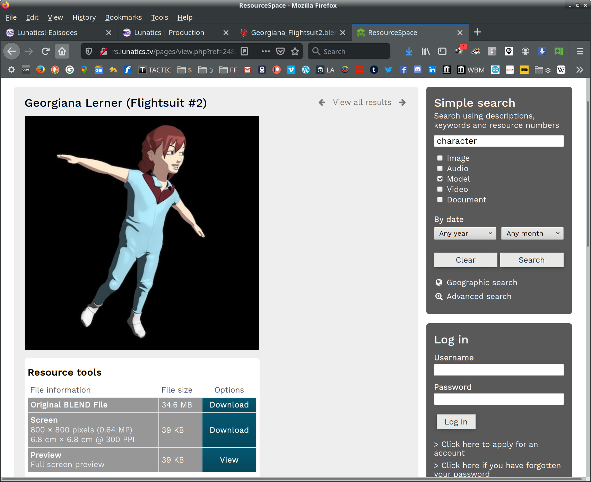
Task: Expand the Any year dropdown
Action: click(x=465, y=233)
